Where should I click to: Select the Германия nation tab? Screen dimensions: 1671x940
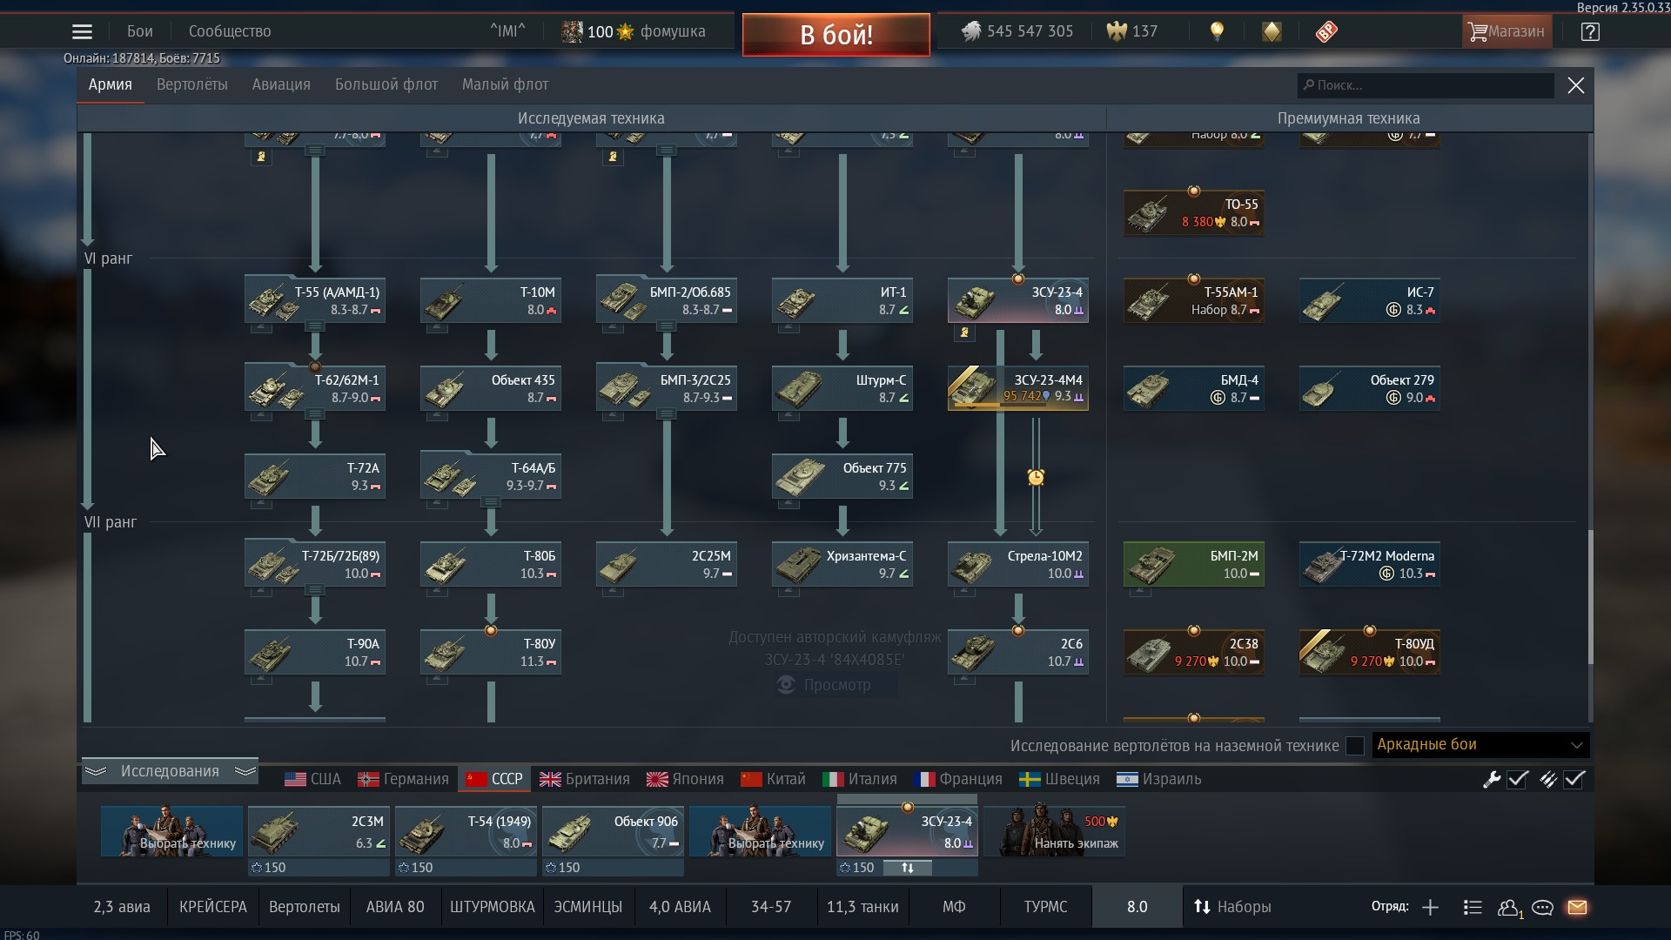[403, 779]
